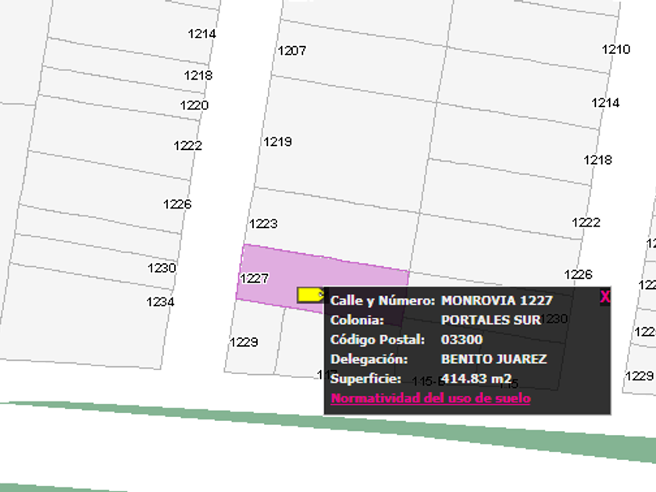The width and height of the screenshot is (656, 492).
Task: Click the surface value 414.83 m2
Action: 476,379
